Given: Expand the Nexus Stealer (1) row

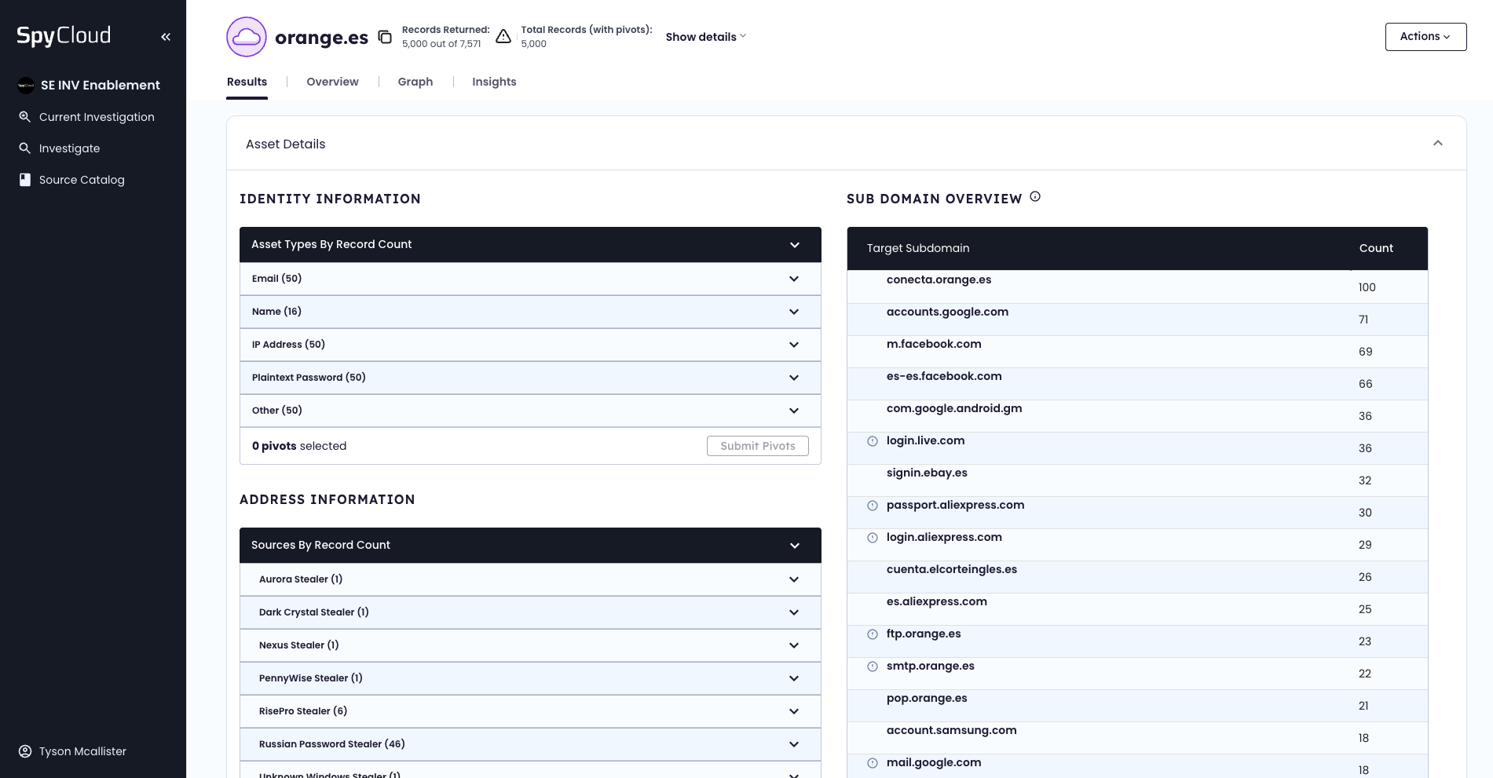Looking at the screenshot, I should [x=530, y=645].
